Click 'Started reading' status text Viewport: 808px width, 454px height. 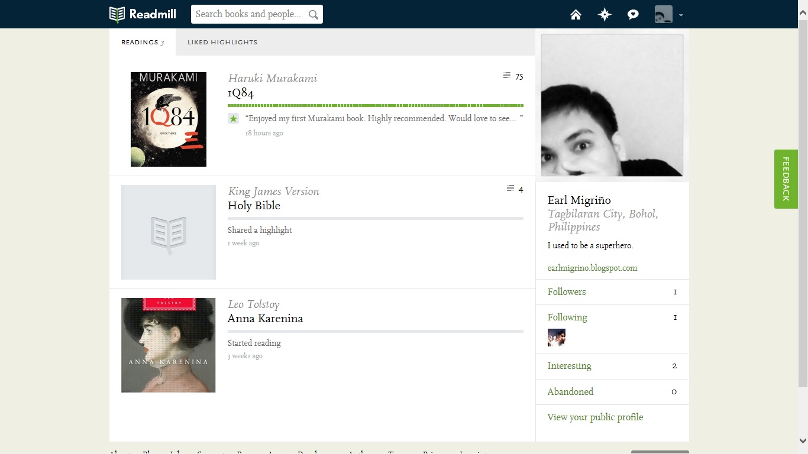pyautogui.click(x=254, y=343)
